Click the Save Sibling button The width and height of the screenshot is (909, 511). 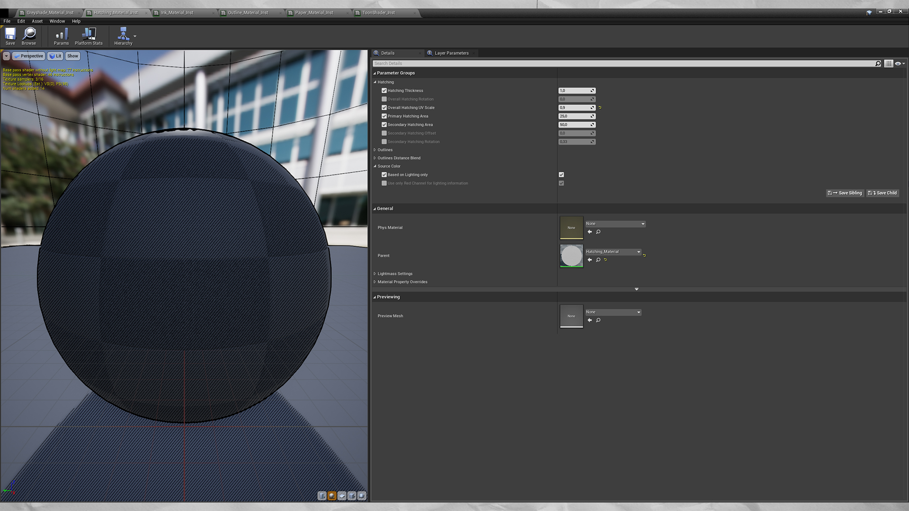845,193
